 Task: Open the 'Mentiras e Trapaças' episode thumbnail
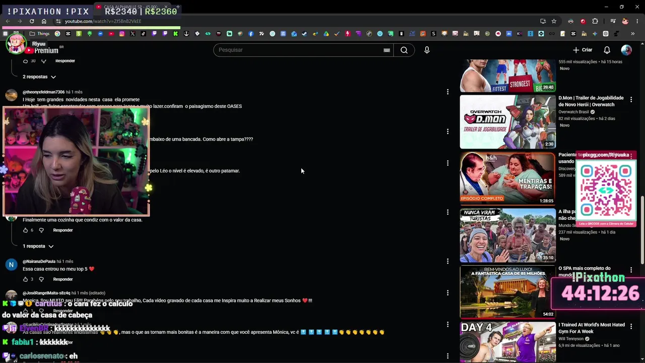(507, 178)
